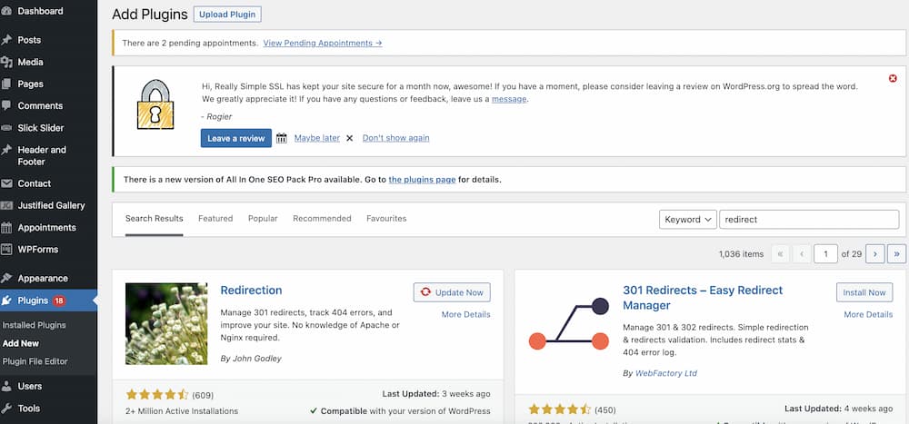Click the plugin search field containing redirect
Viewport: 909px width, 424px height.
[x=809, y=220]
